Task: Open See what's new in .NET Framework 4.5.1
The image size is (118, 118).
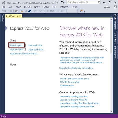Action: (x=77, y=60)
